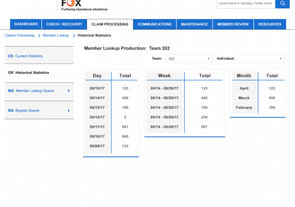Select the 05/13/17 day row
Image resolution: width=295 pixels, height=207 pixels.
click(111, 108)
